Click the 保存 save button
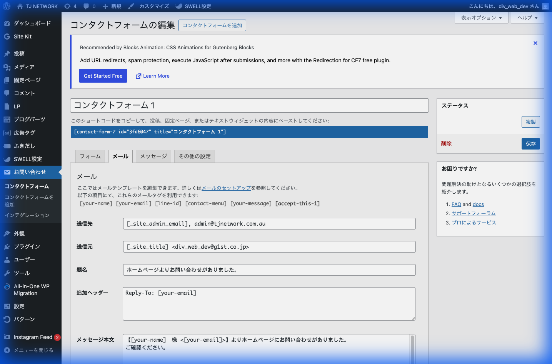Viewport: 552px width, 364px height. pos(530,143)
